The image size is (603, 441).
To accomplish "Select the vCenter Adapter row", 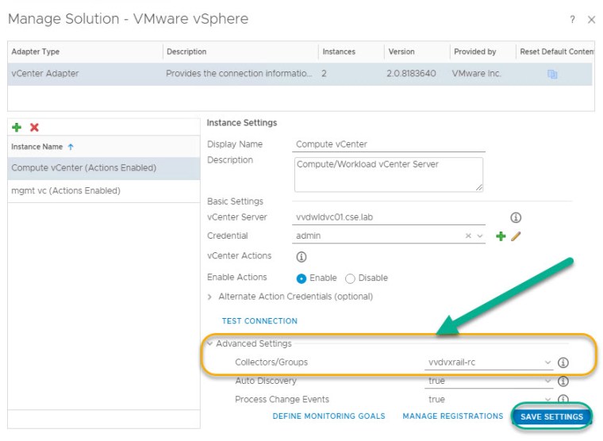I will pos(238,74).
